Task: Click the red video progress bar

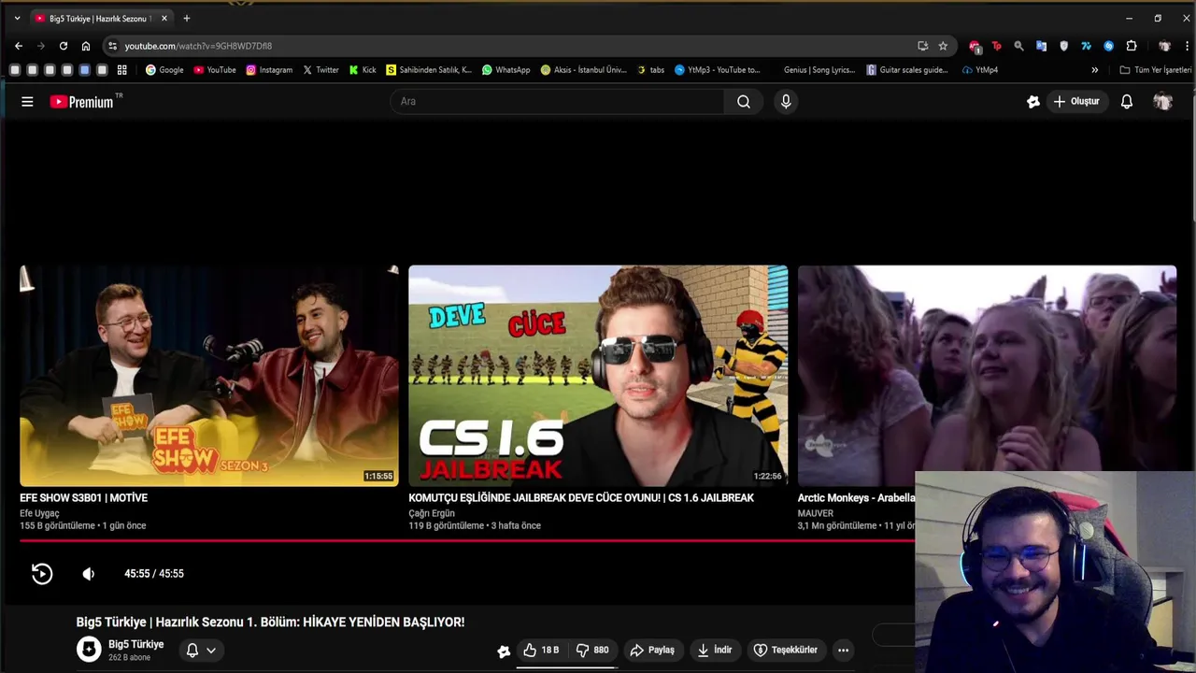Action: click(467, 540)
